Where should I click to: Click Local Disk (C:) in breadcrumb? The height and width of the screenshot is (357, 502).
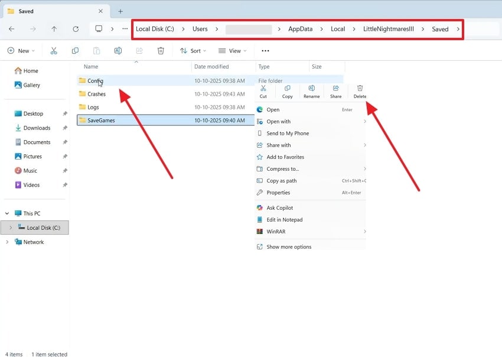[155, 29]
